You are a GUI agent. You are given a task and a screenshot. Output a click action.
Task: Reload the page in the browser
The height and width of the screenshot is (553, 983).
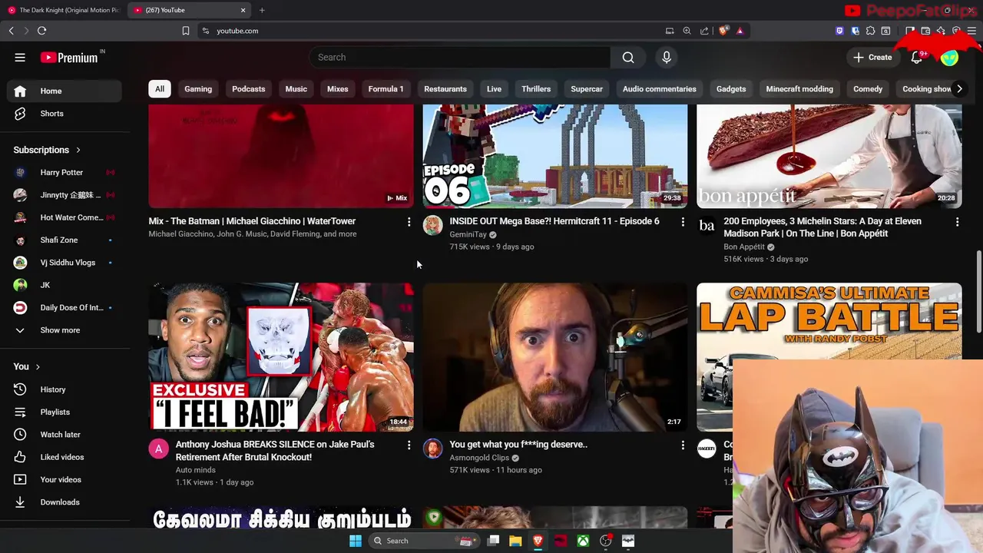tap(41, 31)
